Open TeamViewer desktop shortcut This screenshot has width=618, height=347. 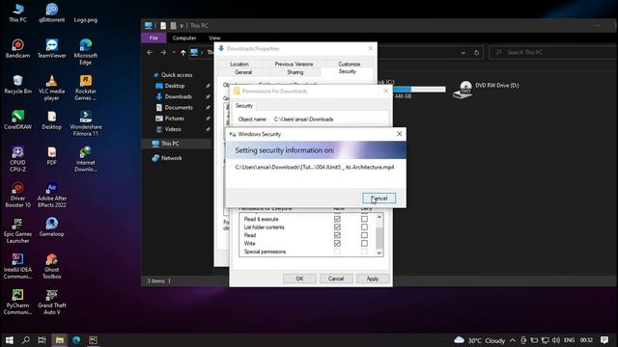pyautogui.click(x=51, y=48)
